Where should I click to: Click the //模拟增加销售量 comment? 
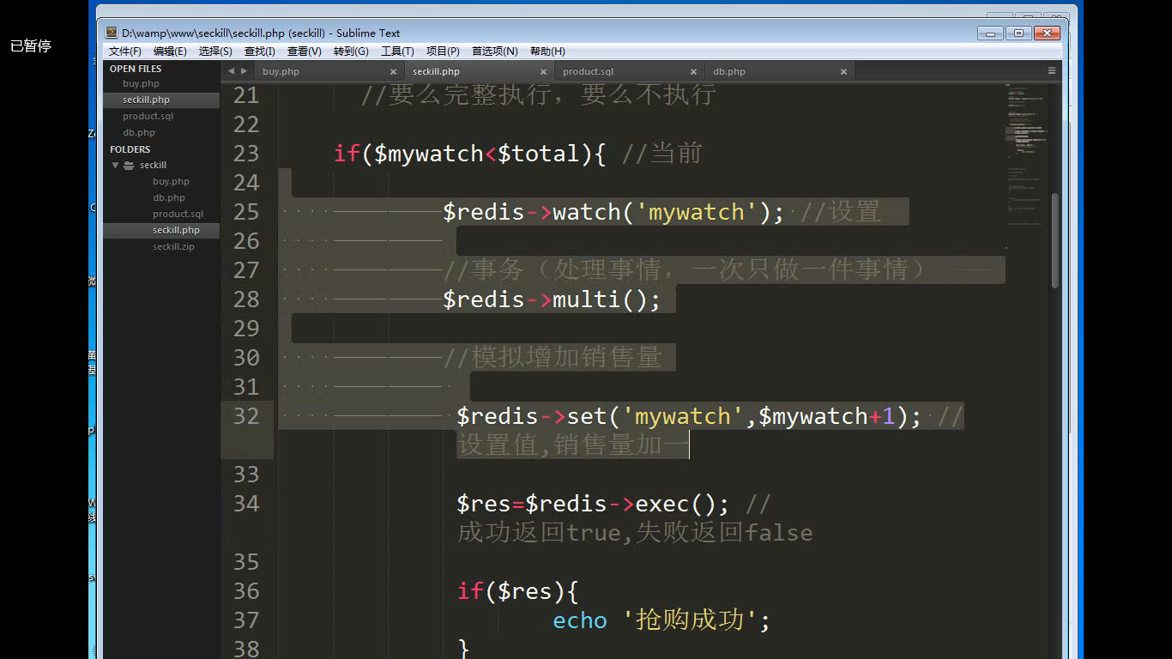(553, 357)
